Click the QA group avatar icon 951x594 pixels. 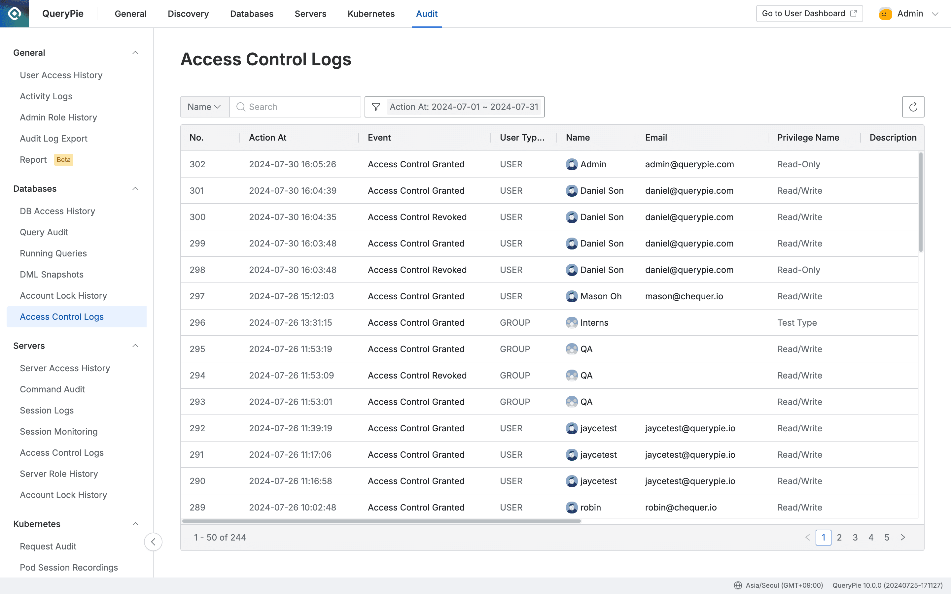coord(572,349)
